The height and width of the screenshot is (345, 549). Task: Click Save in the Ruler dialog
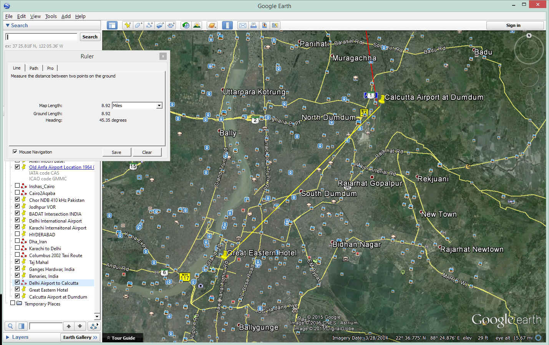tap(116, 152)
